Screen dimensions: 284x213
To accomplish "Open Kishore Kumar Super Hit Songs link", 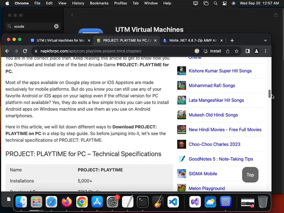I will coord(220,71).
